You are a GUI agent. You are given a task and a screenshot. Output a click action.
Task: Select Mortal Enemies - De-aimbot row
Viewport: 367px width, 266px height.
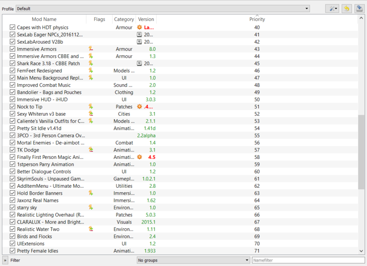pos(180,143)
